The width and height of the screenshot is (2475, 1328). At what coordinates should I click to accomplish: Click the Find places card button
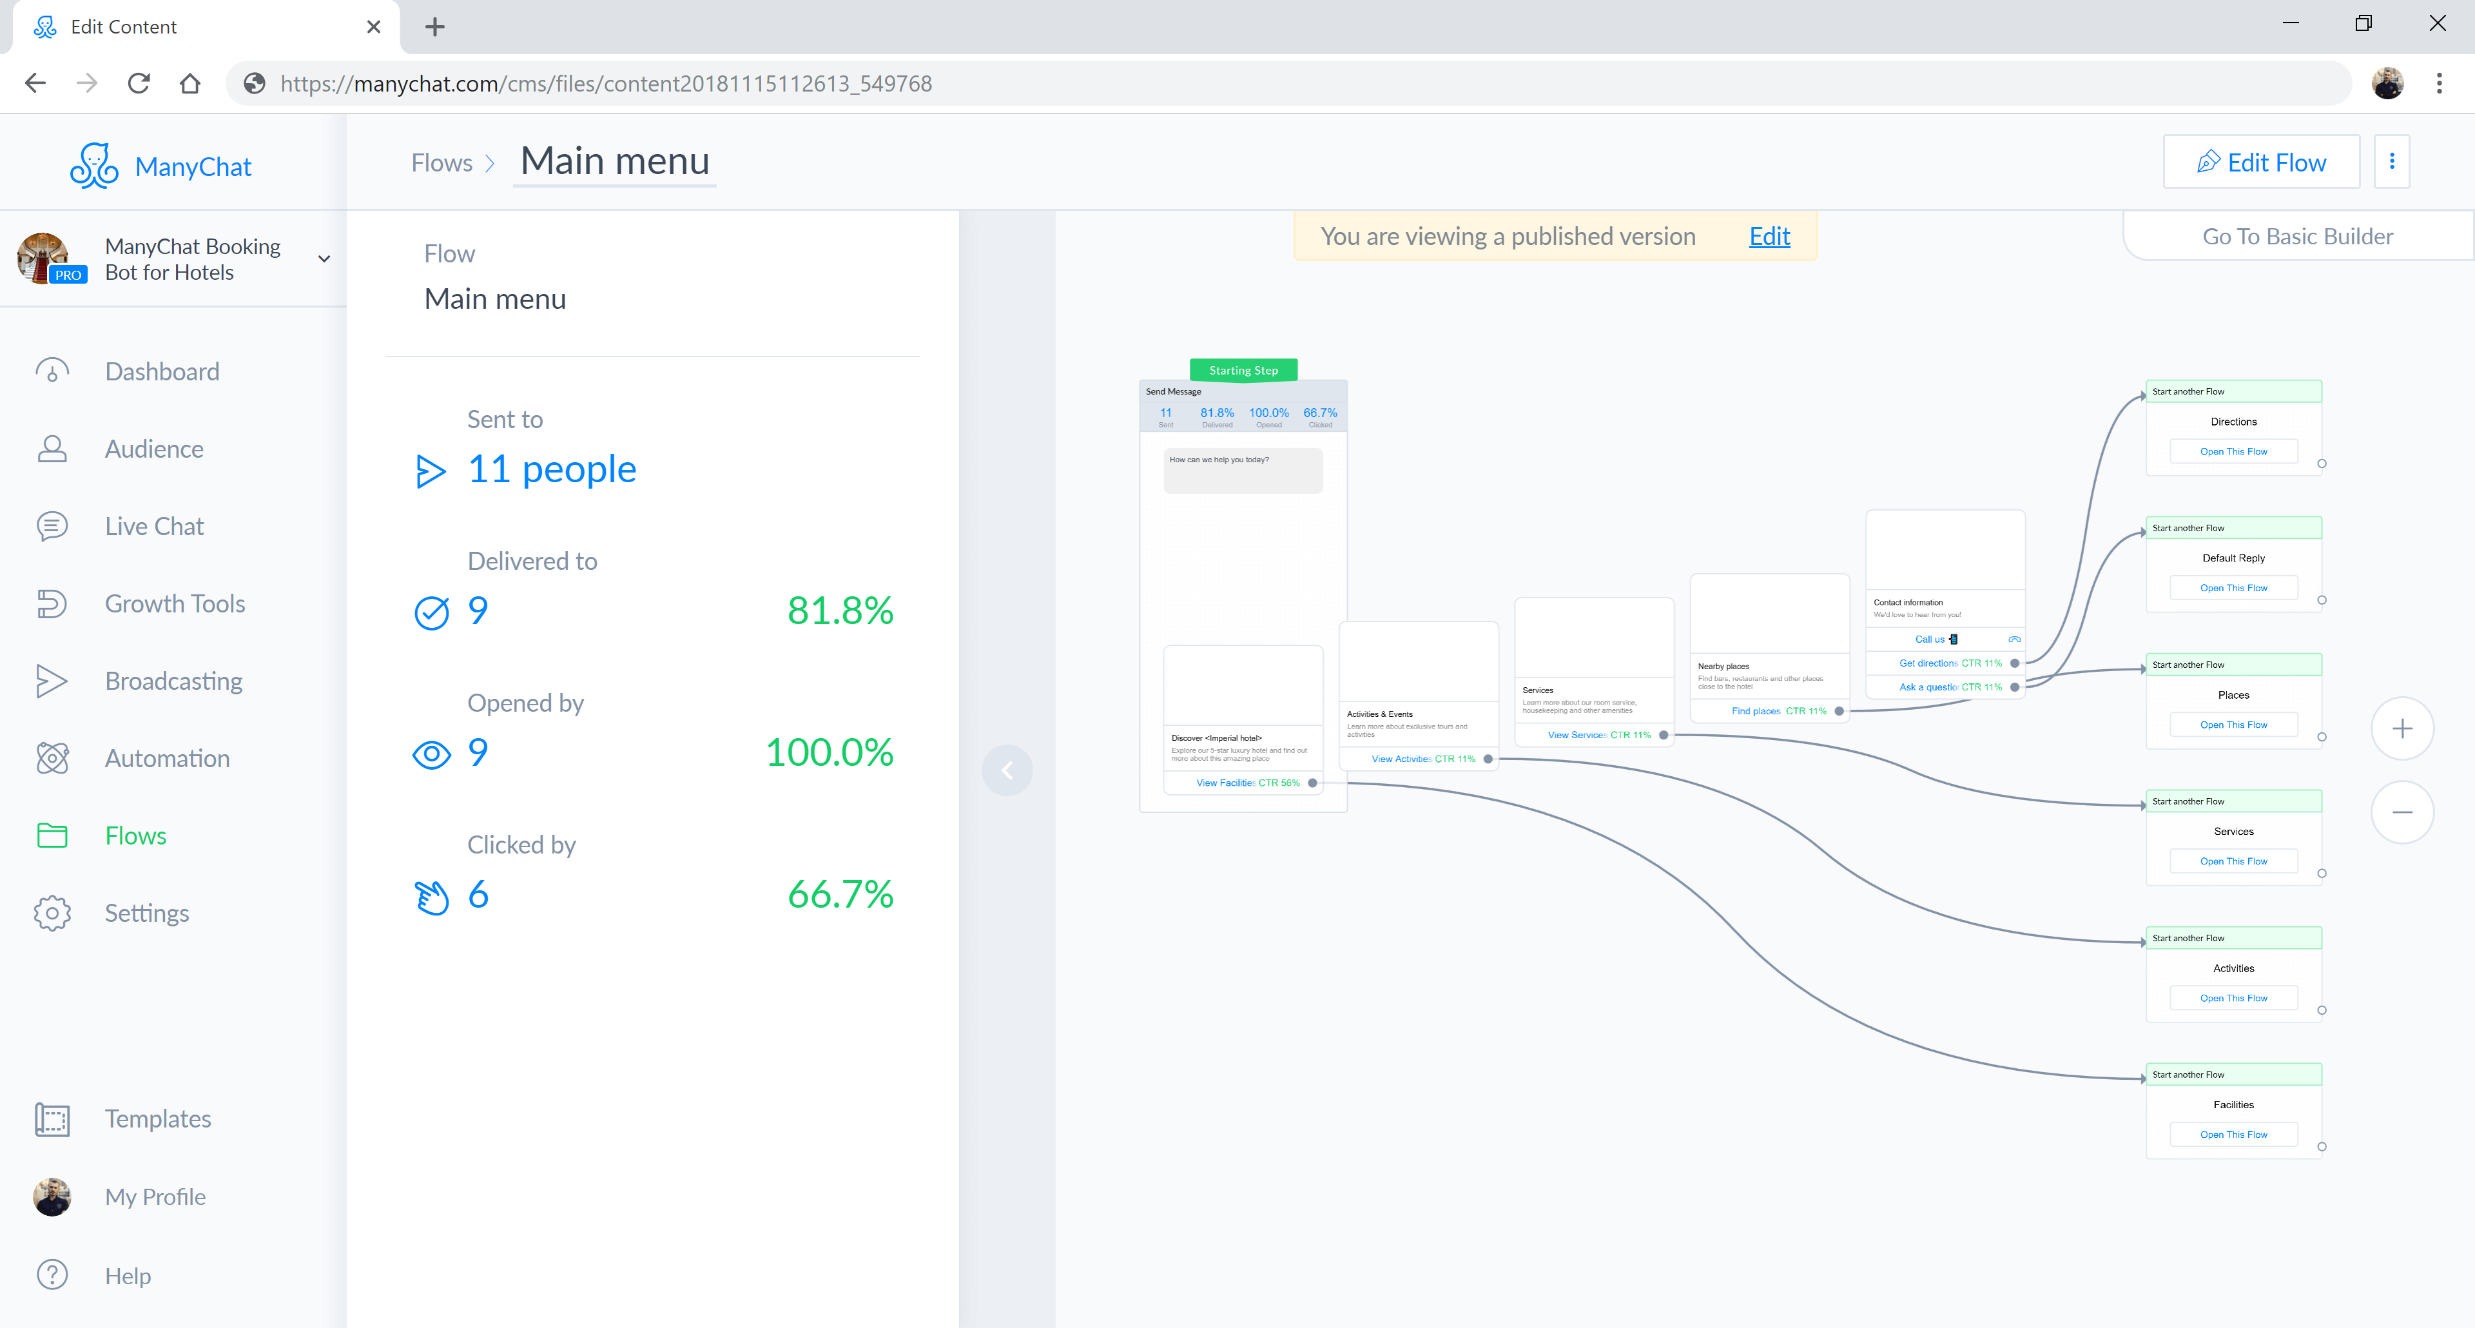click(x=1770, y=710)
